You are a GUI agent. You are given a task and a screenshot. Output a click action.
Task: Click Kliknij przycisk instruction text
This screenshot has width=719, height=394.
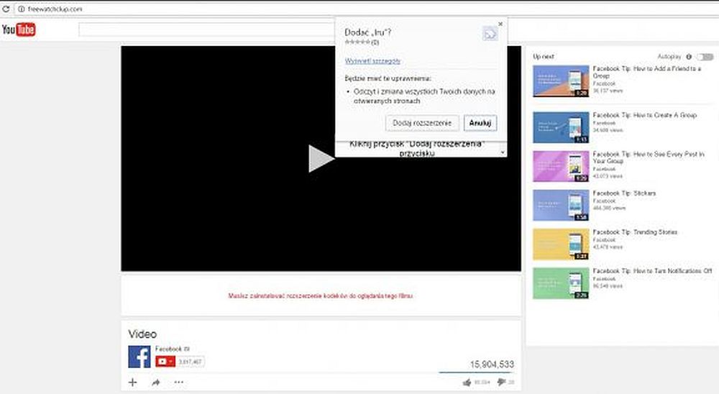point(417,148)
